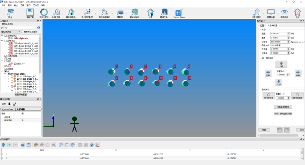Open the expression-type dropdown under search box
This screenshot has width=305, height=165.
[10, 32]
